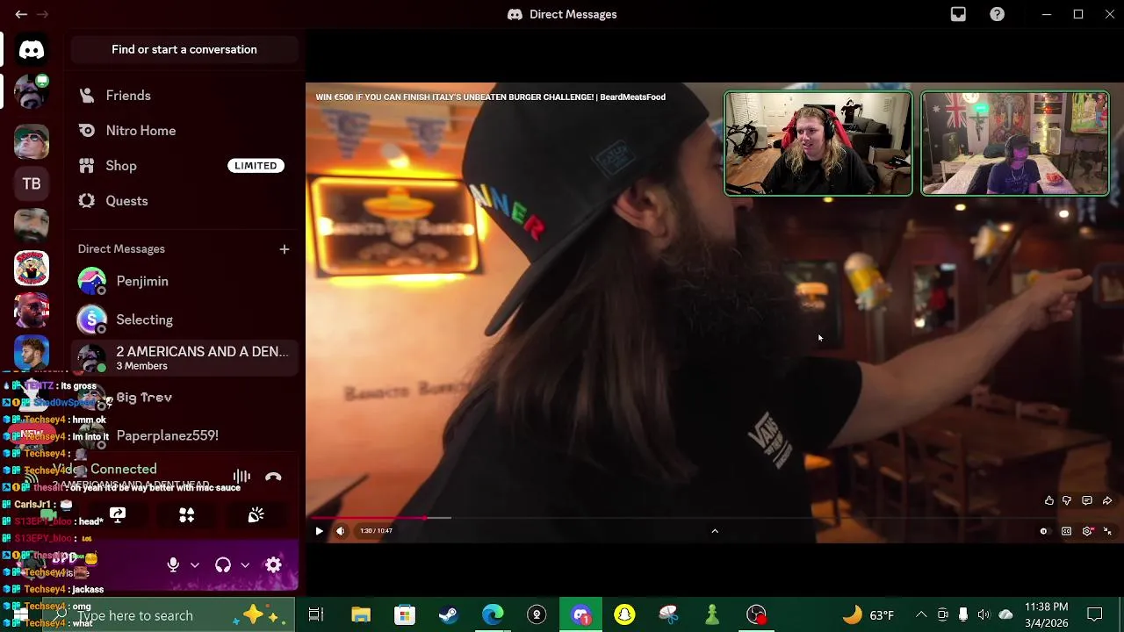This screenshot has width=1124, height=632.
Task: Toggle video autoplay switch
Action: pos(1043,531)
